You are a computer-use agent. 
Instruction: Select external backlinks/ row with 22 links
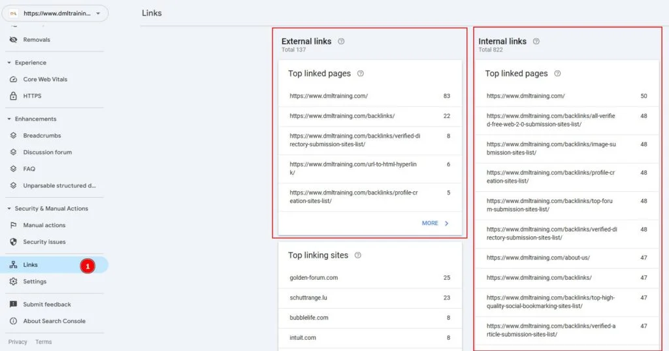[x=370, y=116]
